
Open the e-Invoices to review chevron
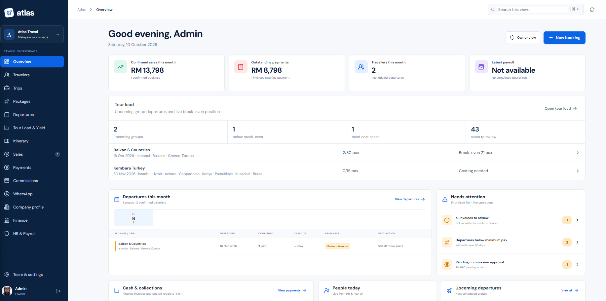point(577,220)
